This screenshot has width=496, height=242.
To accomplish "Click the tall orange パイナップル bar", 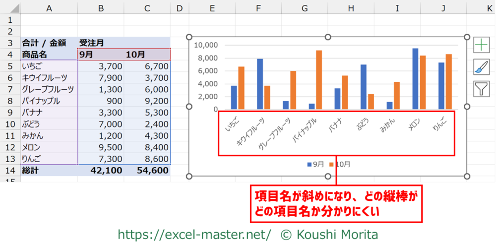I will tap(318, 79).
